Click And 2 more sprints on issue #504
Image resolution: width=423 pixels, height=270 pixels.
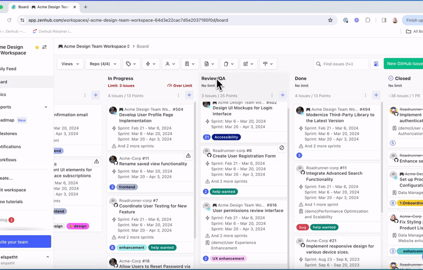point(136,146)
